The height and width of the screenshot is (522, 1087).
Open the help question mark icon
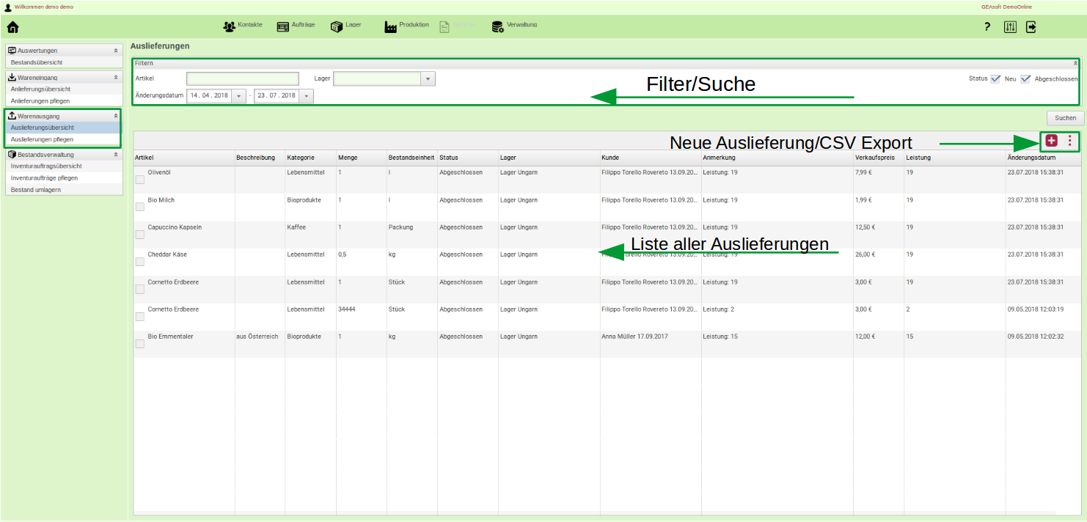click(987, 26)
